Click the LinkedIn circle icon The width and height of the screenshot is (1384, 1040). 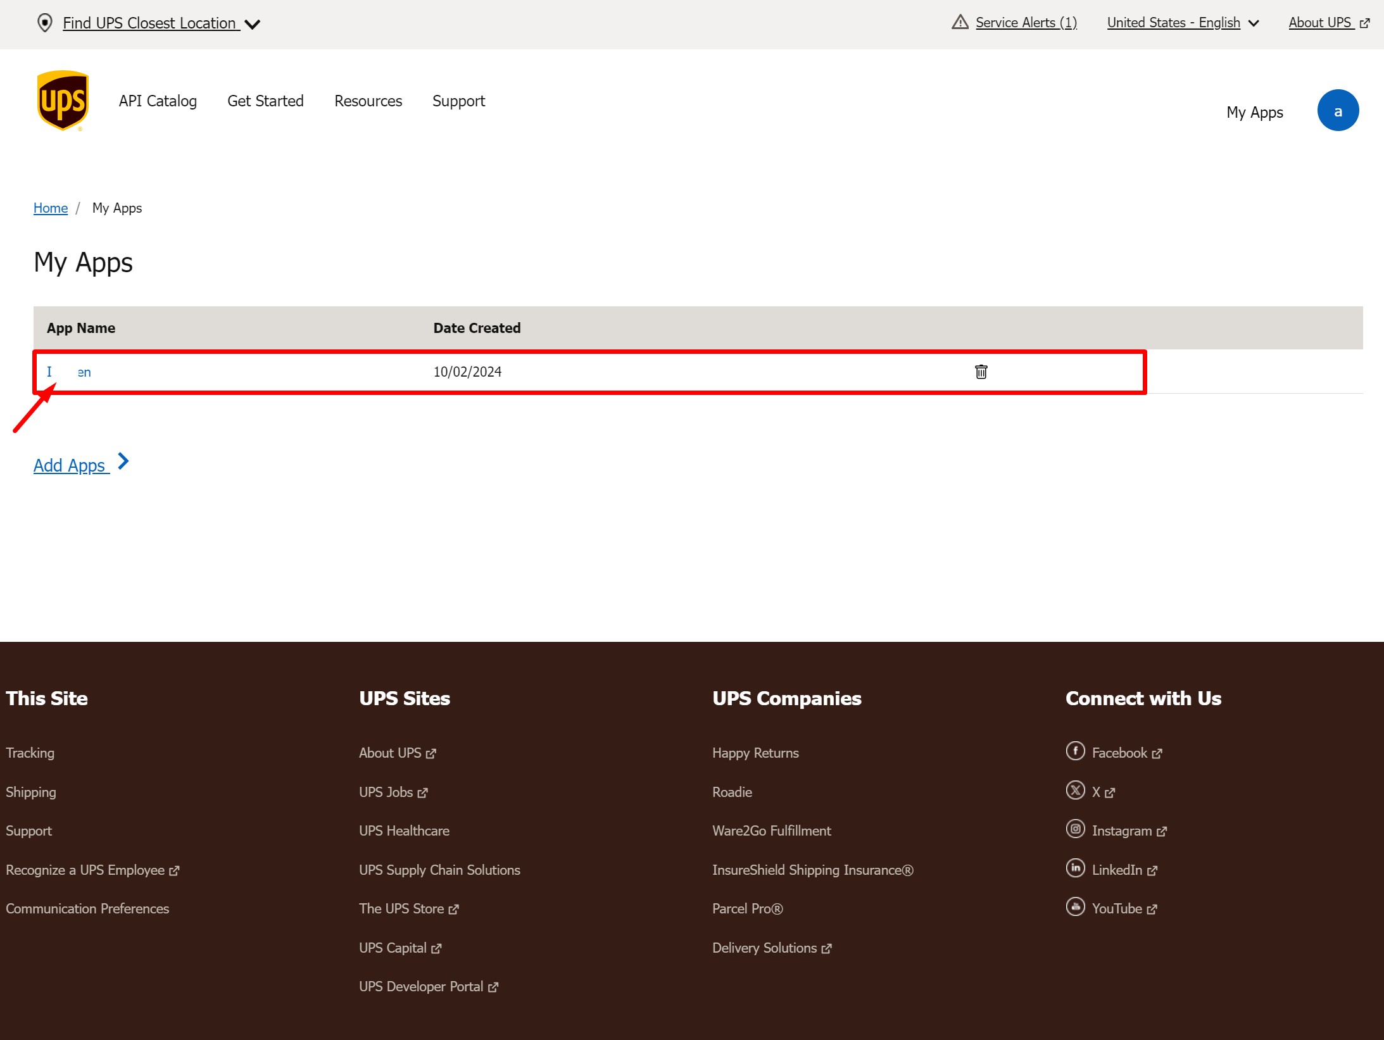[1075, 868]
